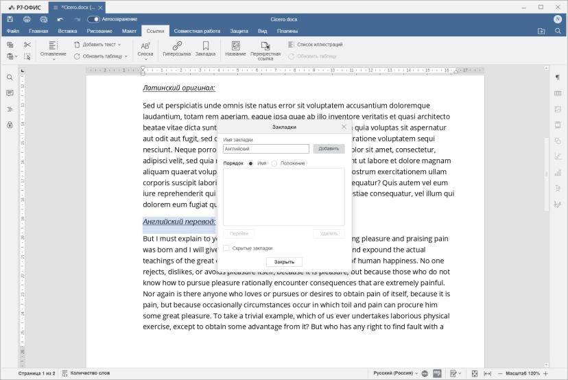Insert a Caption (Название)
Viewport: 568px width, 380px height.
click(235, 48)
